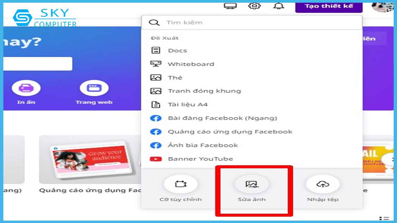
Task: Choose Ảnh bìa Facebook from list
Action: (203, 145)
